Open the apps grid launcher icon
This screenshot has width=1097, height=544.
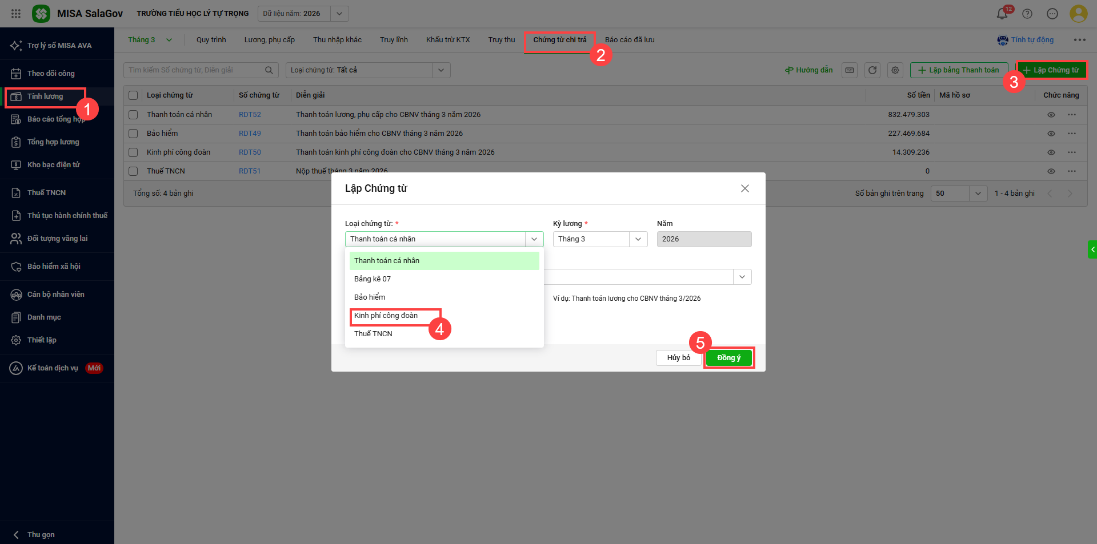tap(16, 14)
